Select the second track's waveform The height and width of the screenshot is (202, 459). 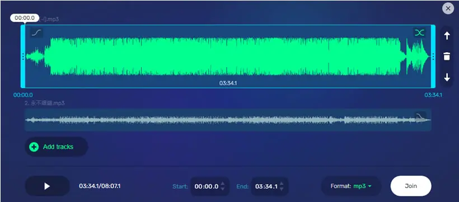pyautogui.click(x=228, y=120)
